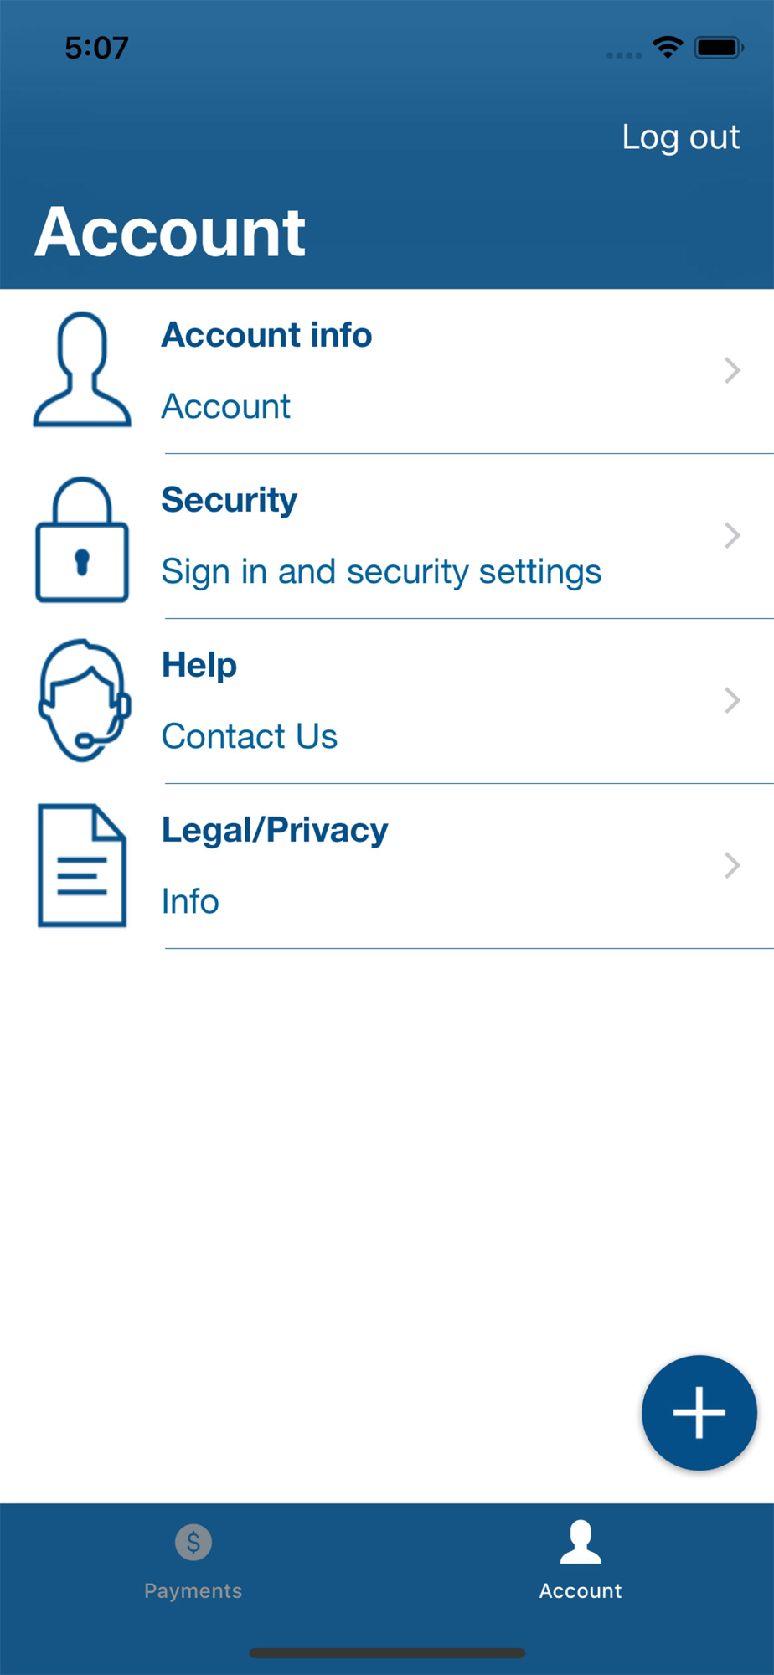This screenshot has width=774, height=1675.
Task: Tap the battery status icon
Action: point(719,48)
